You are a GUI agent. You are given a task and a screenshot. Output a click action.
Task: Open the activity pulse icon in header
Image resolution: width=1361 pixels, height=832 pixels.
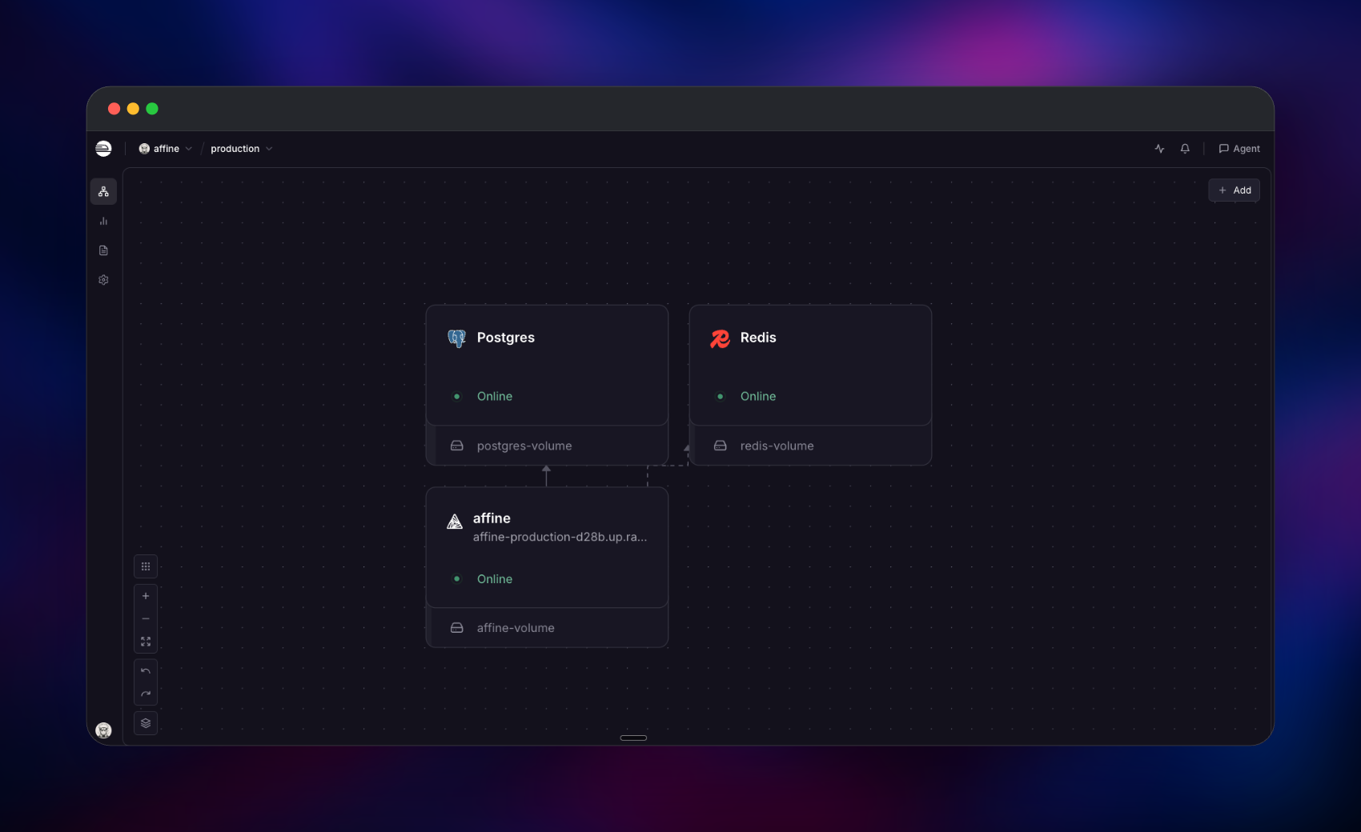(x=1159, y=149)
